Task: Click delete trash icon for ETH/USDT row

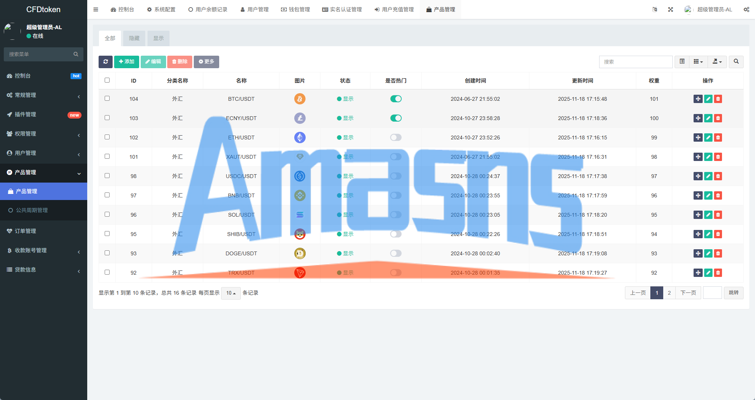Action: [718, 137]
